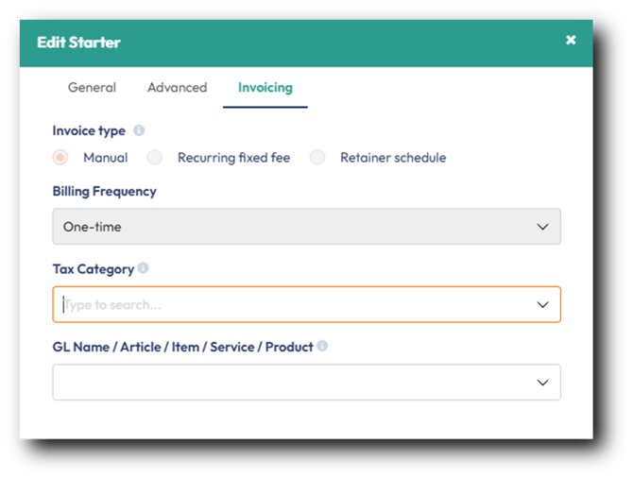Image resolution: width=633 pixels, height=479 pixels.
Task: Close the Edit Starter dialog
Action: (x=571, y=41)
